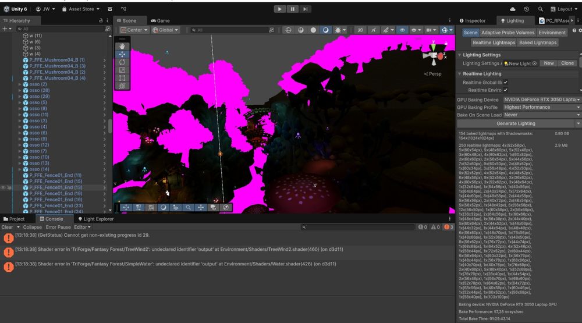Toggle scene visibility eye icon
Image resolution: width=582 pixels, height=323 pixels.
[402, 30]
